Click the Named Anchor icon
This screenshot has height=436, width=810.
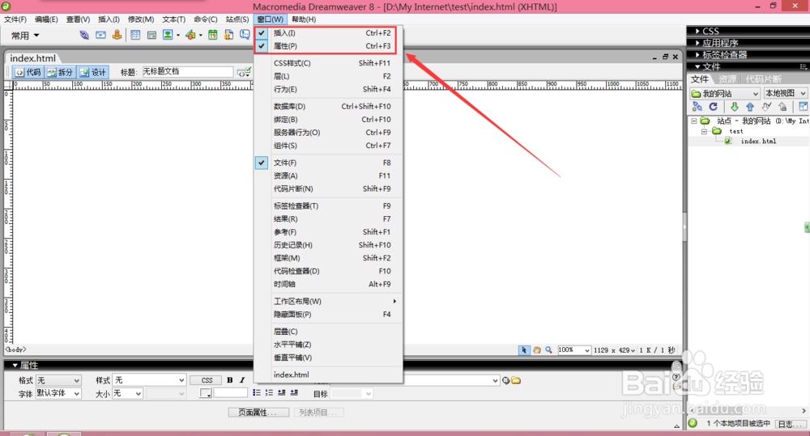[x=117, y=35]
